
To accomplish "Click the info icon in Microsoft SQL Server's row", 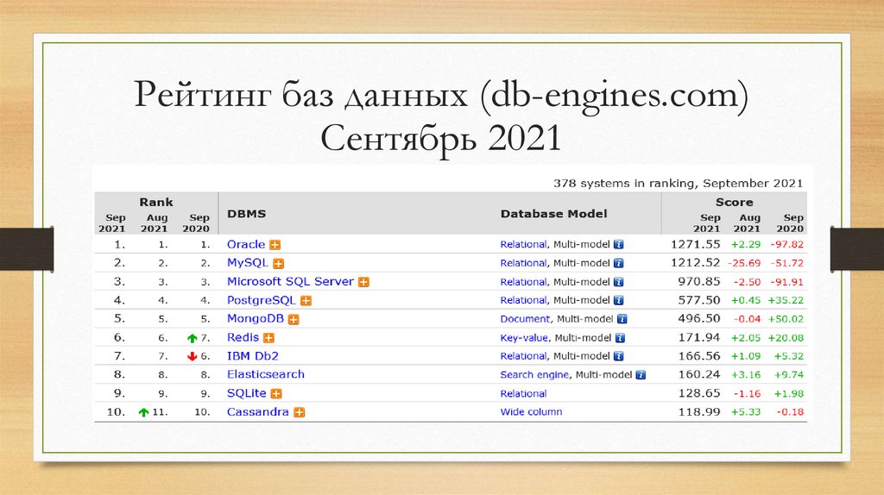I will (618, 282).
